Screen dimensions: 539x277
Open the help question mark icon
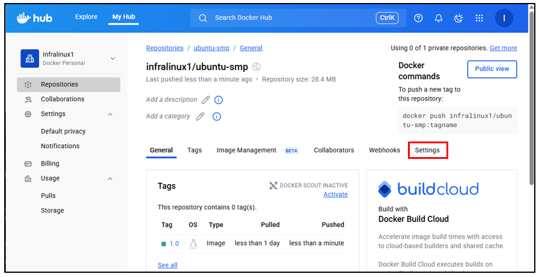tap(418, 18)
